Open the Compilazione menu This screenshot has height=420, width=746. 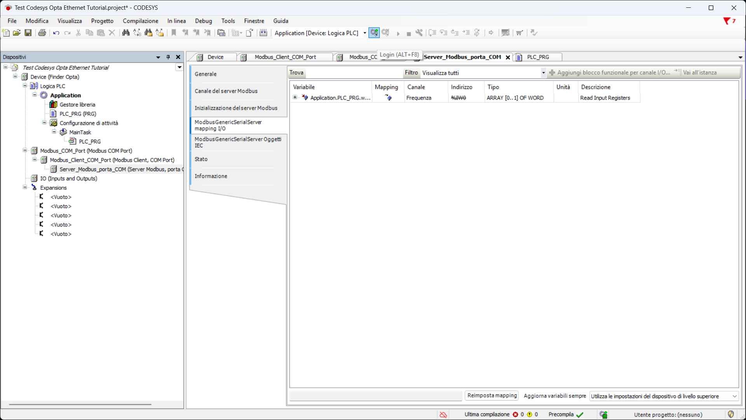pyautogui.click(x=140, y=21)
